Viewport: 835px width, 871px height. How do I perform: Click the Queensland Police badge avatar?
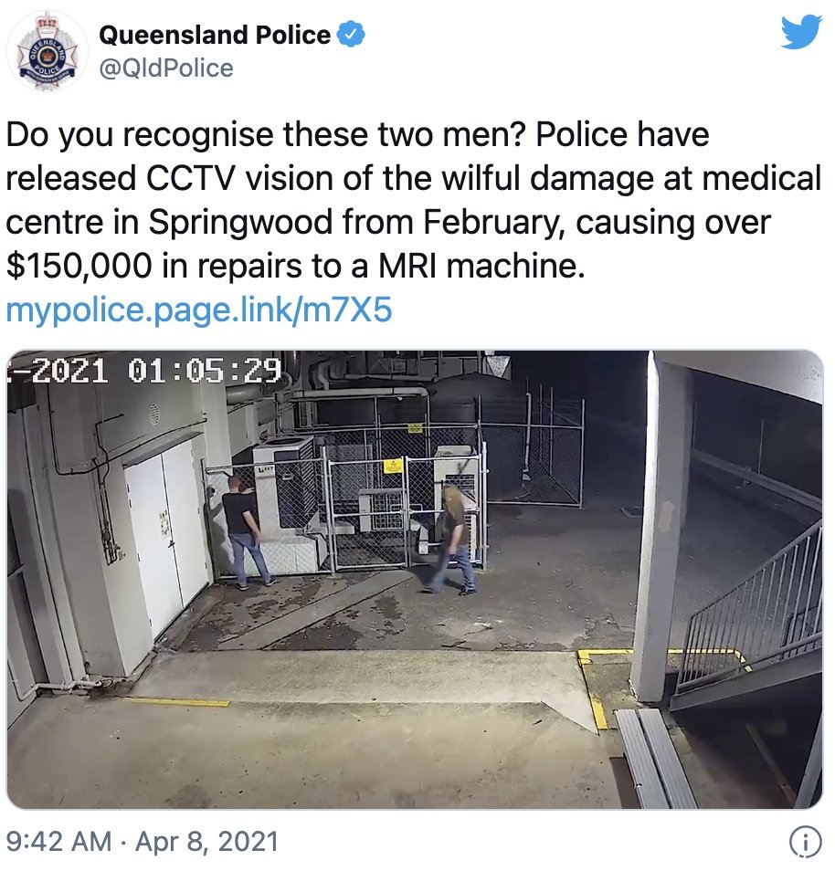pos(48,52)
